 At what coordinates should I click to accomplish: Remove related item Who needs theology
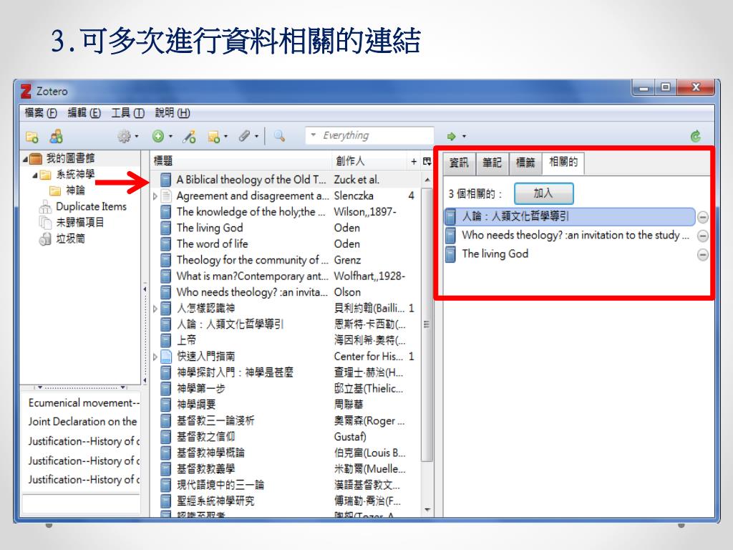click(703, 236)
